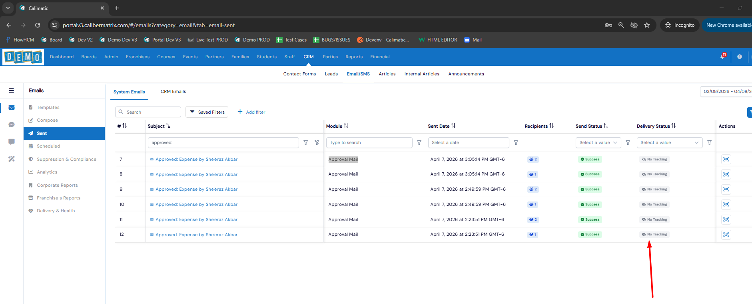Toggle sorting on Sent Date column
Image resolution: width=752 pixels, height=304 pixels.
[x=453, y=126]
